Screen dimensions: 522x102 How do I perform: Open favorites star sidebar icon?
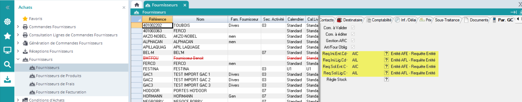[x=7, y=36]
